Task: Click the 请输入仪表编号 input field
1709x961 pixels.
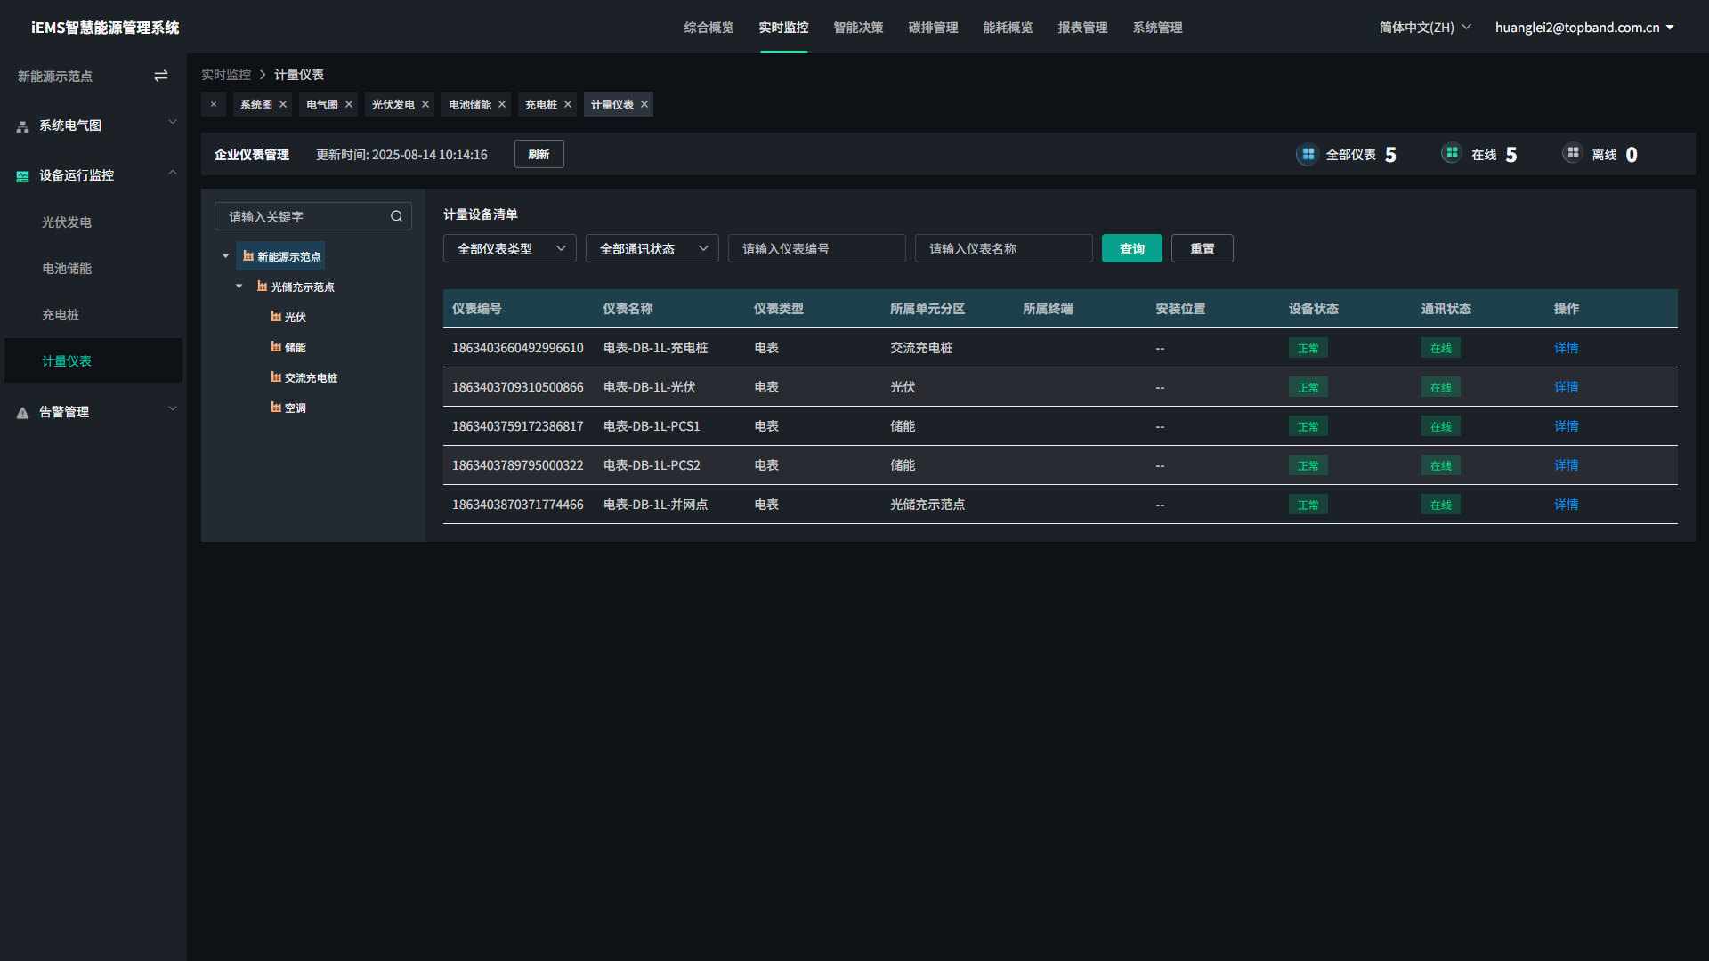Action: point(816,248)
